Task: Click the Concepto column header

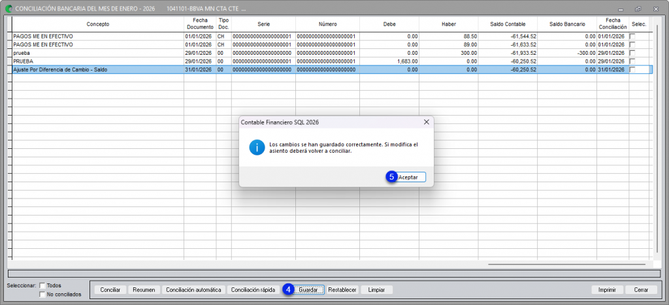Action: [98, 24]
